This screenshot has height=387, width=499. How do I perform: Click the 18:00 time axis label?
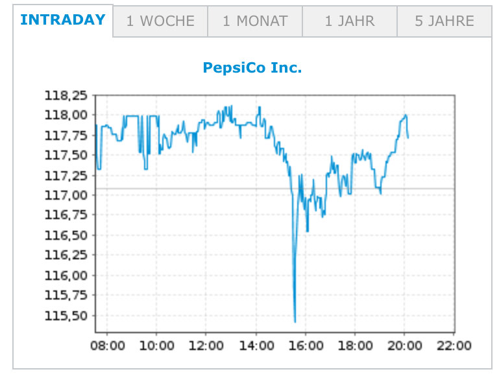(356, 346)
